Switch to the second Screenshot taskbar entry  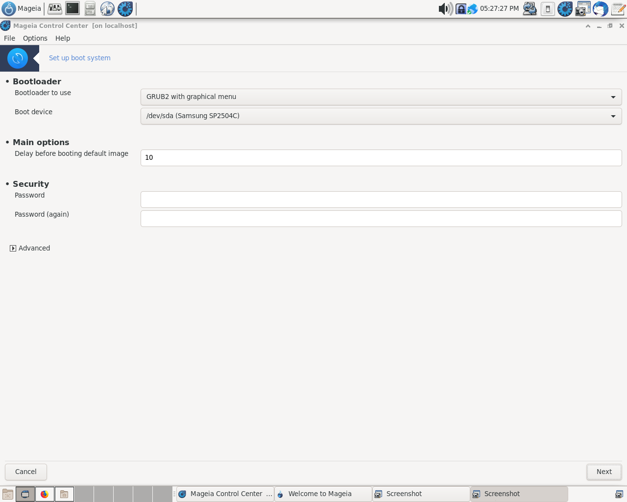(x=519, y=494)
